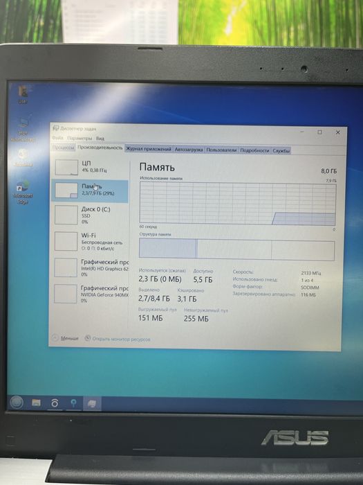
Task: Open the User folder desktop icon
Action: [22, 95]
